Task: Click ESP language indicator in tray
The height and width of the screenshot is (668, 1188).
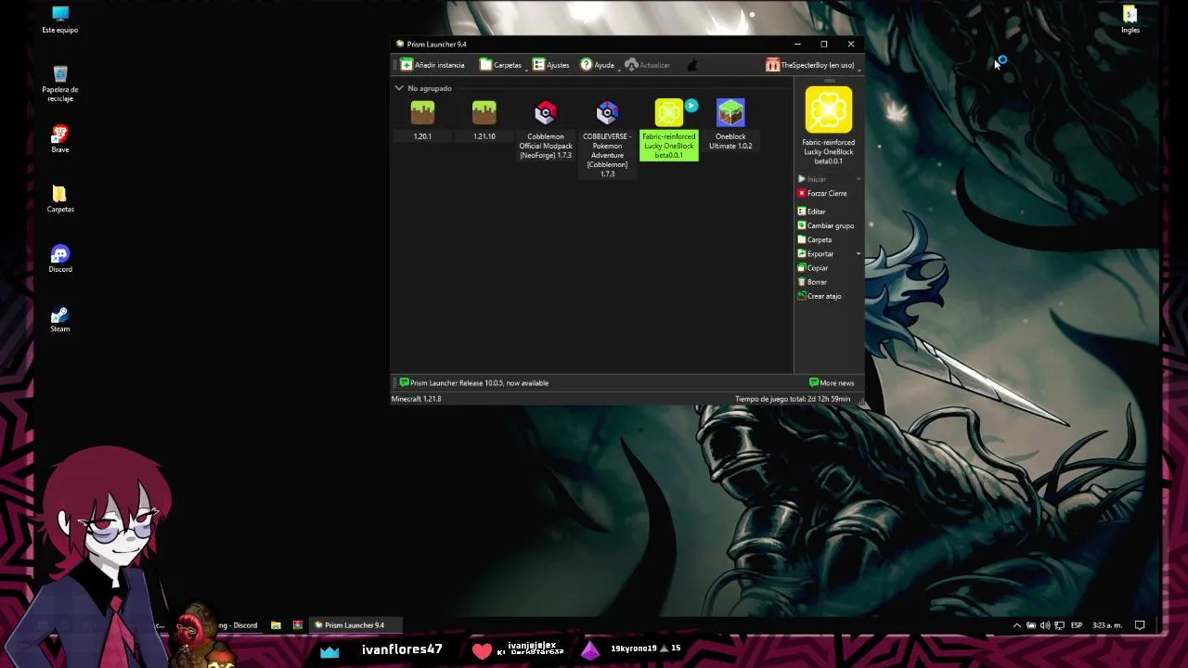Action: tap(1077, 625)
